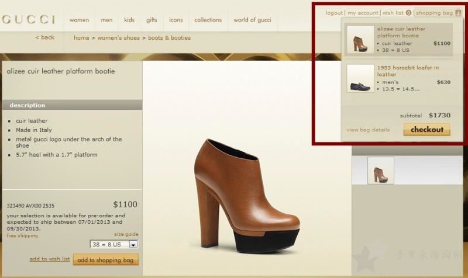Click the Gucci logo
468x278 pixels.
click(28, 19)
